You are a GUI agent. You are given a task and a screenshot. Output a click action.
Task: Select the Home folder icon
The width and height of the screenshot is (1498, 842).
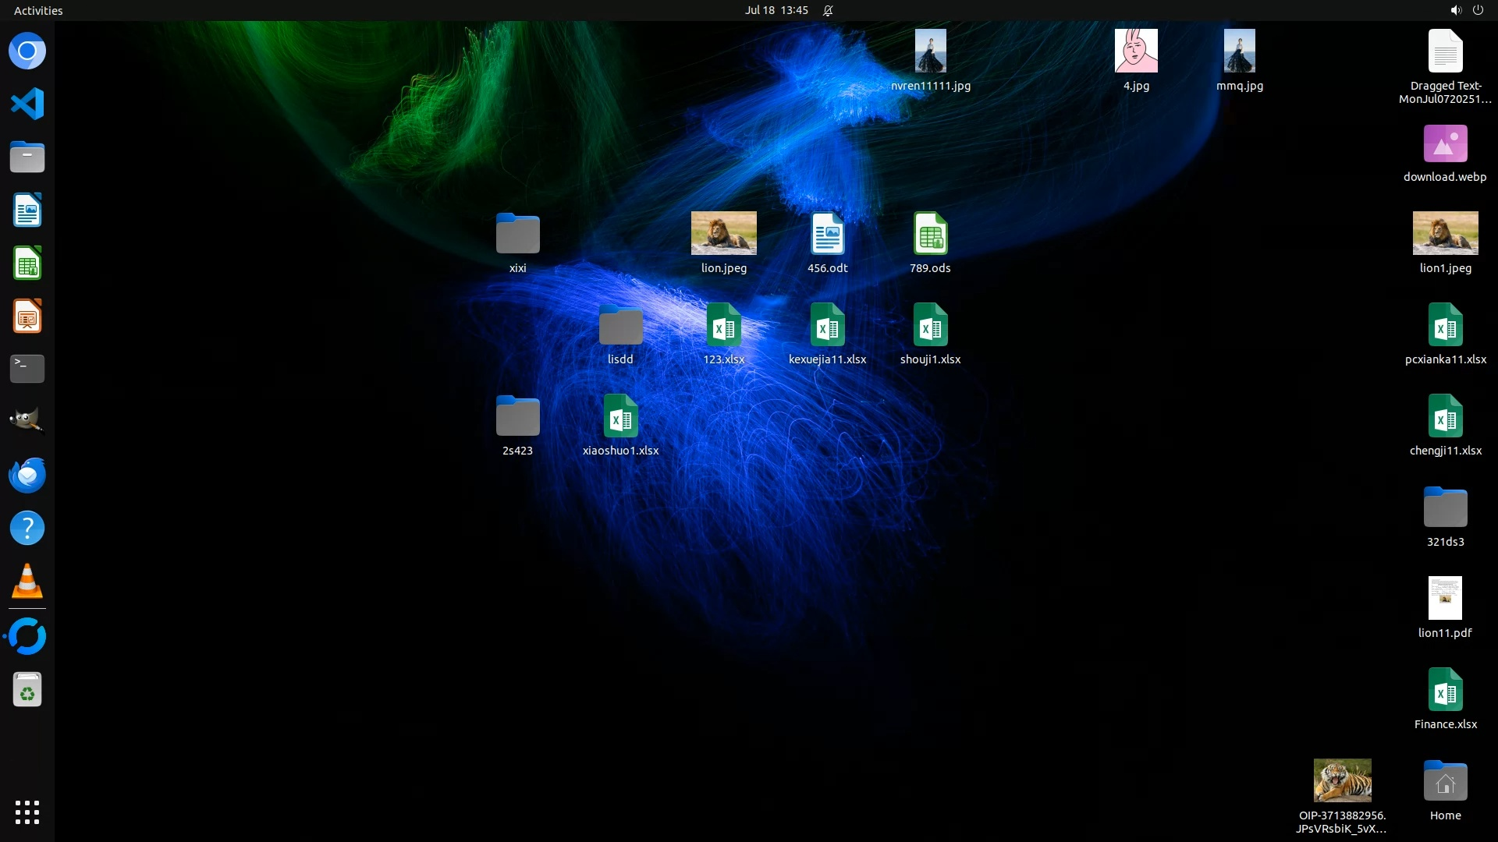[1445, 781]
